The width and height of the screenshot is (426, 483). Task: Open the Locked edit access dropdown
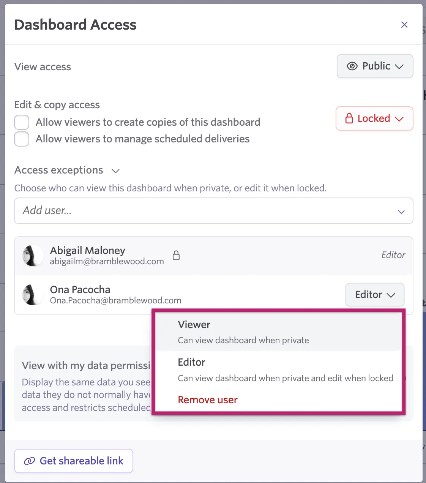click(x=374, y=118)
